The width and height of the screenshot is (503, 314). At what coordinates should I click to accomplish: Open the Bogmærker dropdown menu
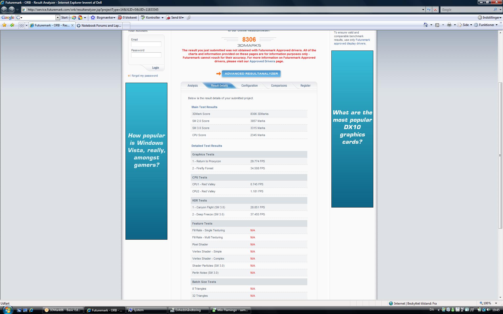[x=114, y=18]
